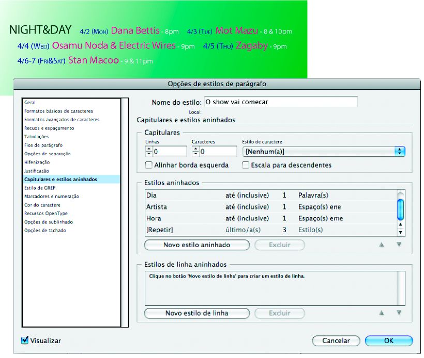Open Estilo de GREP category
The width and height of the screenshot is (424, 358).
coord(40,188)
